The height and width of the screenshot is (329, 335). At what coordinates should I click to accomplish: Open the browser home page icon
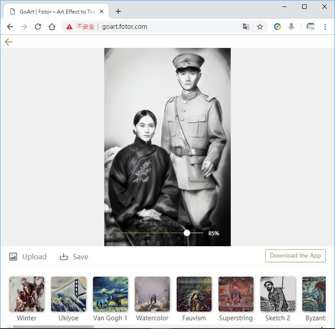pos(52,27)
